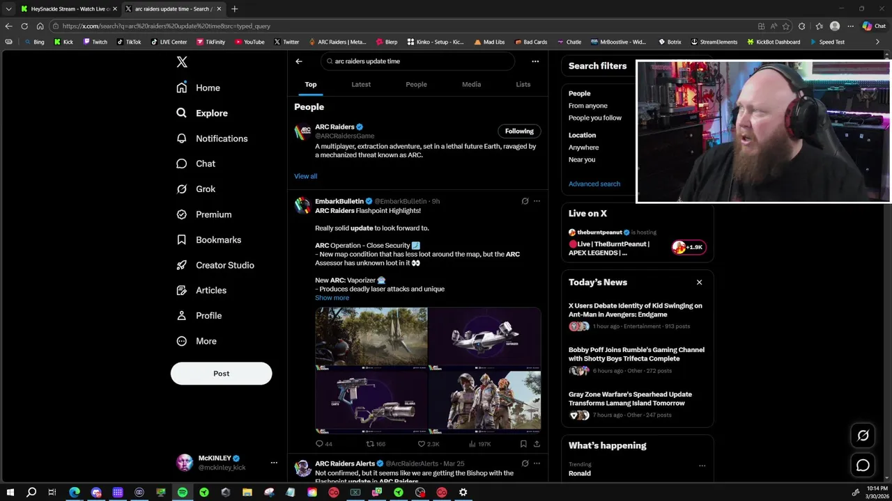
Task: Select Near you location filter
Action: (x=581, y=159)
